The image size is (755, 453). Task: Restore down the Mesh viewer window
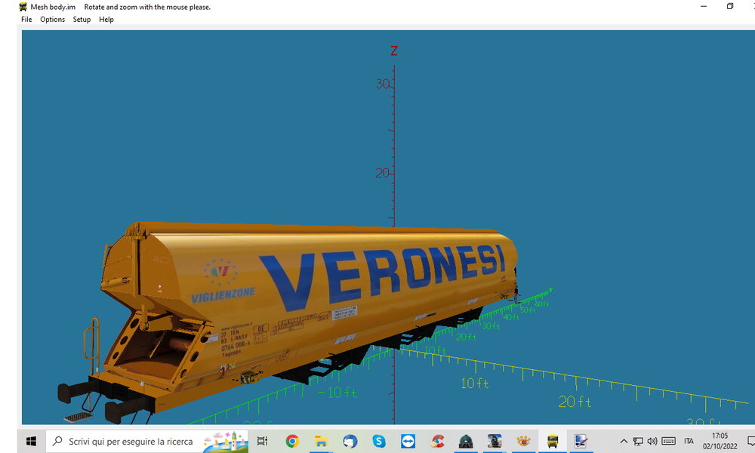[730, 6]
